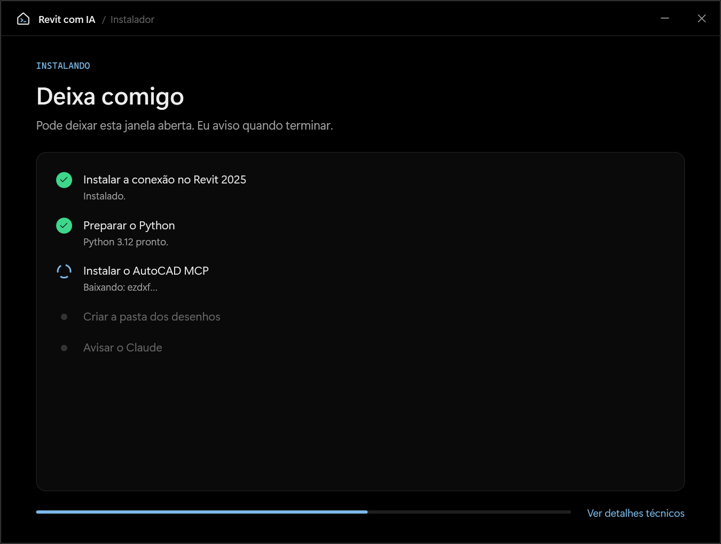This screenshot has width=721, height=544.
Task: Click the pending dot beside Avisar o Claude
Action: tap(64, 348)
